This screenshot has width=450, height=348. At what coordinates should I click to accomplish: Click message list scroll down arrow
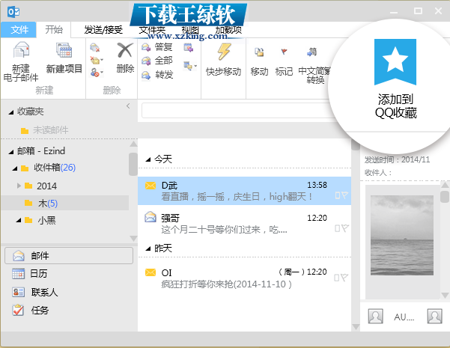(356, 327)
